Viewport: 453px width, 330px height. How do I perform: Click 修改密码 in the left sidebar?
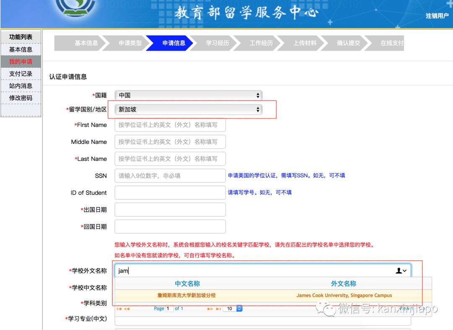[21, 98]
